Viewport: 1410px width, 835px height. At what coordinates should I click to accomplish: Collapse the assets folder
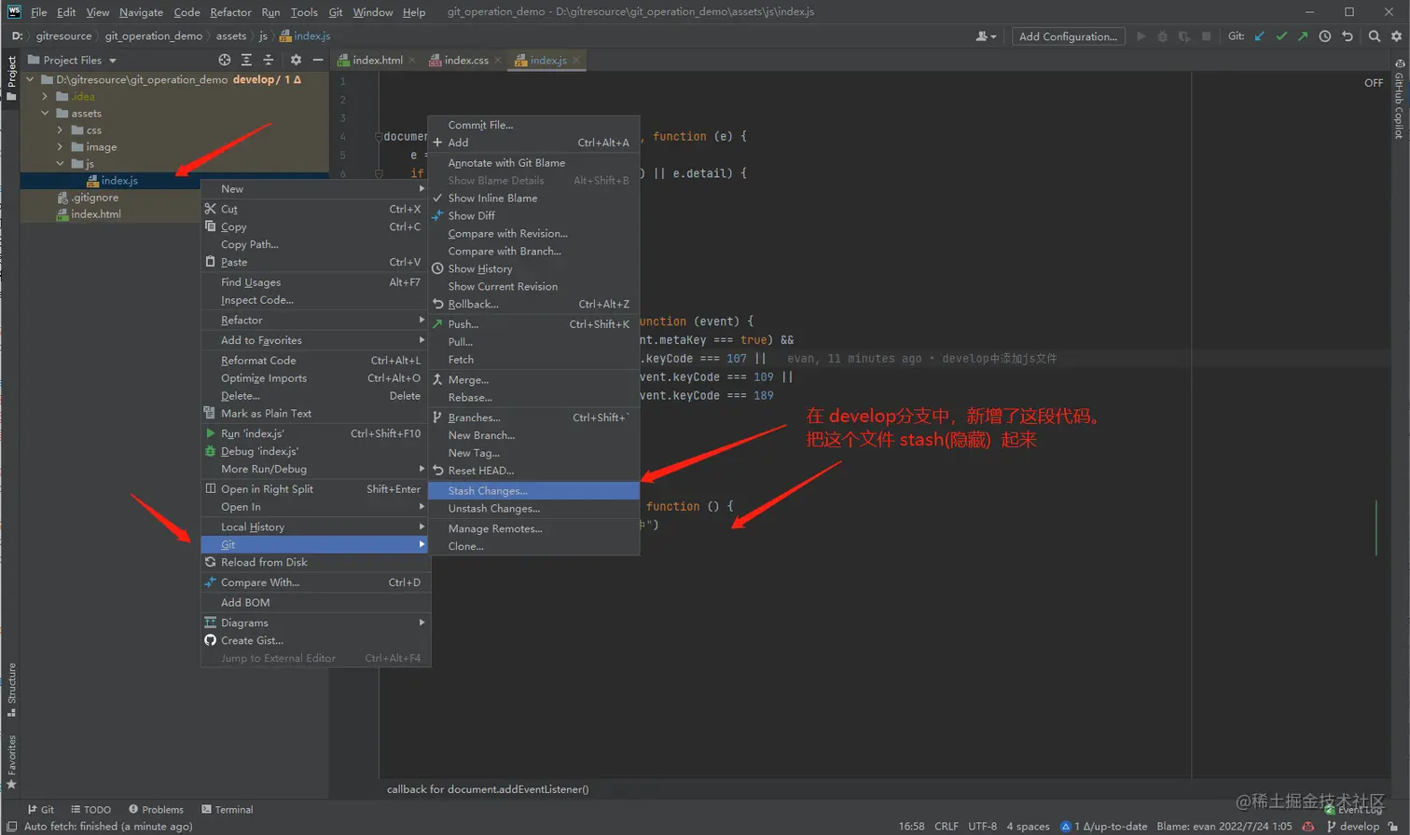[x=45, y=113]
